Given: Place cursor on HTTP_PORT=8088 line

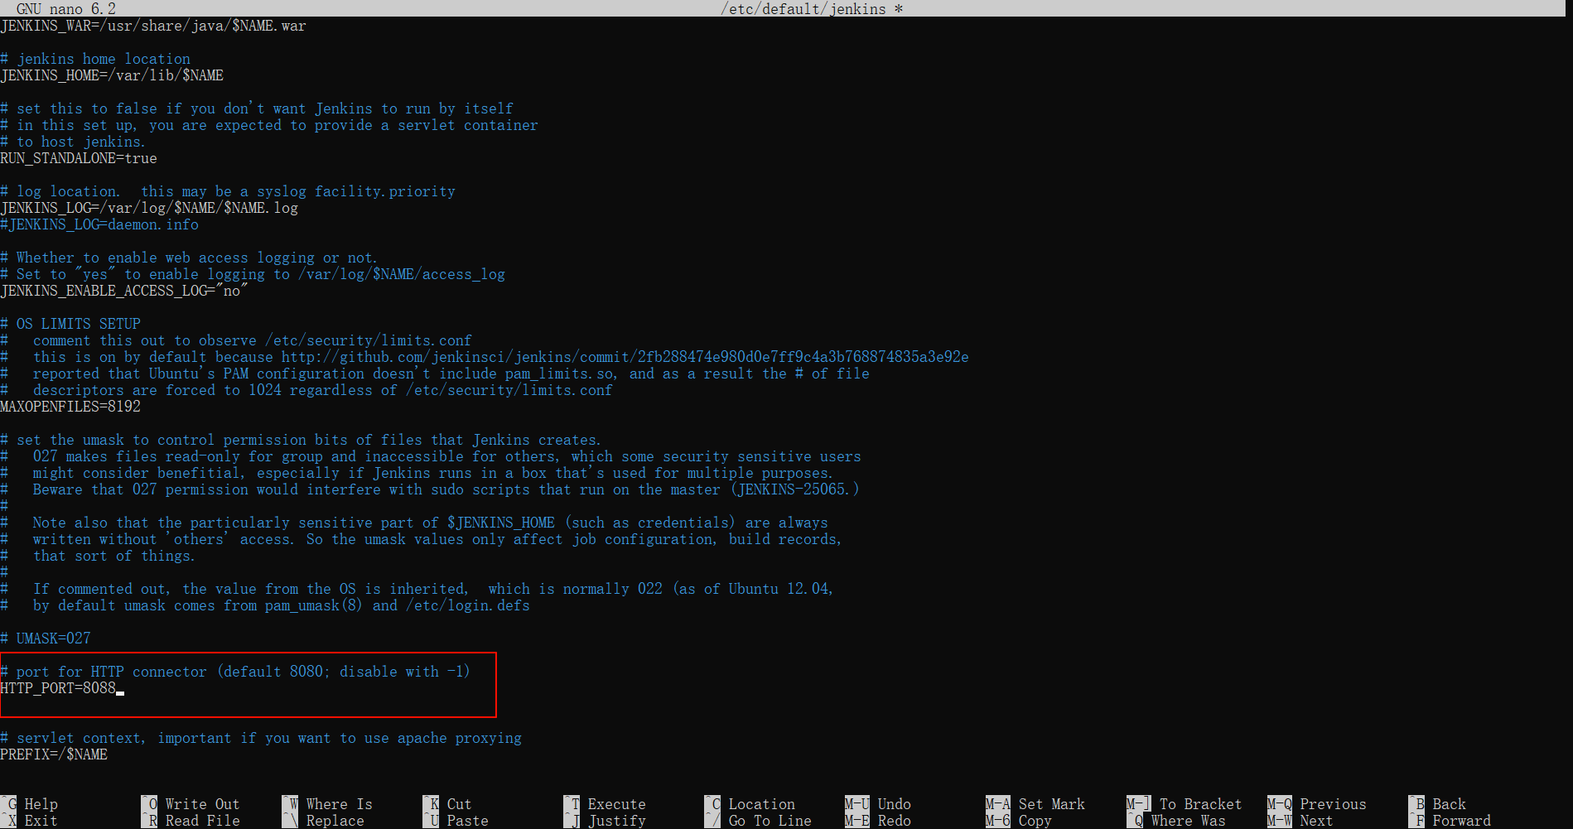Looking at the screenshot, I should [x=58, y=688].
